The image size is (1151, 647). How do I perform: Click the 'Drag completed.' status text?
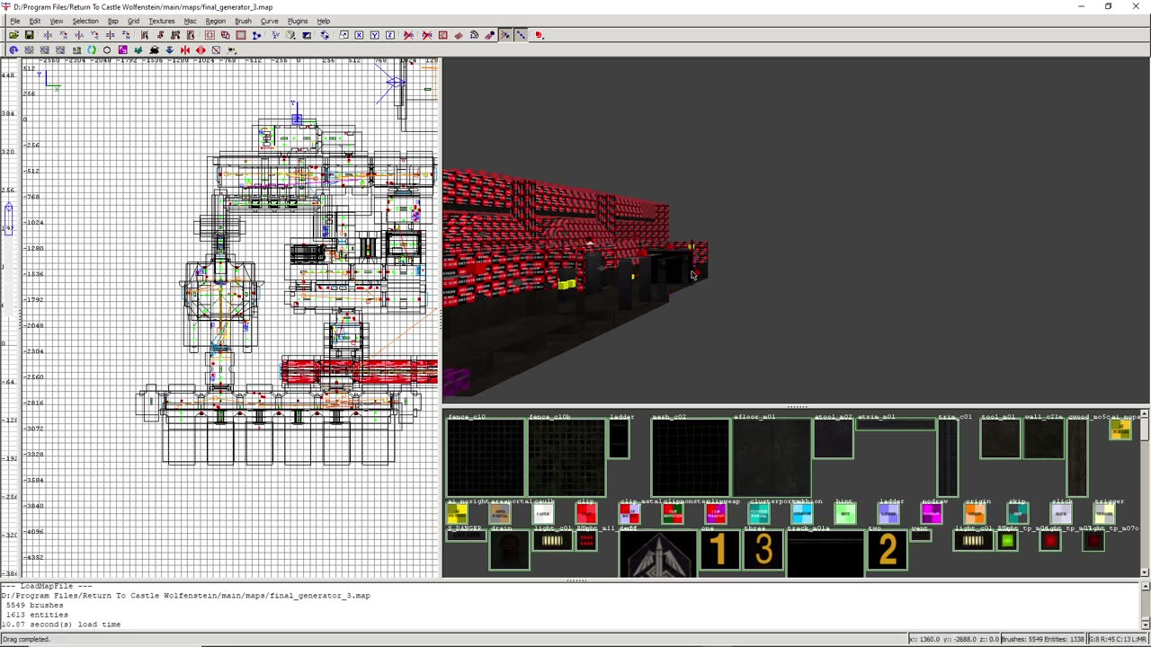(x=26, y=639)
